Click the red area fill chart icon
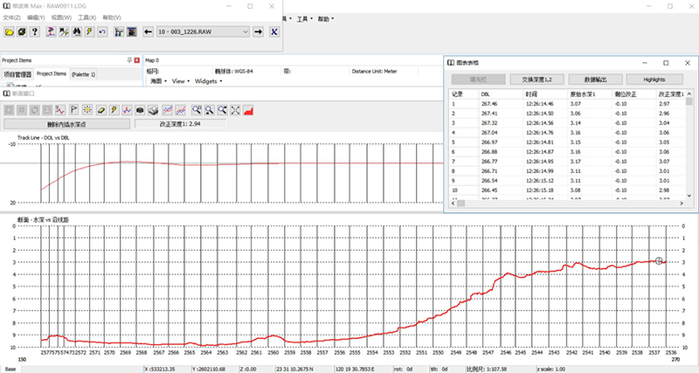The height and width of the screenshot is (373, 699). [x=249, y=110]
